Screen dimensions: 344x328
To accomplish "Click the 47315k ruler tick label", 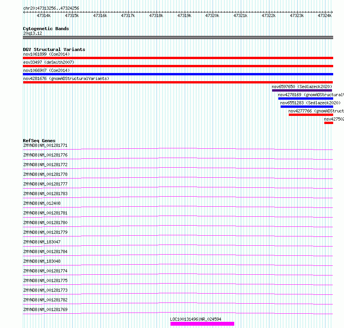I will point(72,15).
